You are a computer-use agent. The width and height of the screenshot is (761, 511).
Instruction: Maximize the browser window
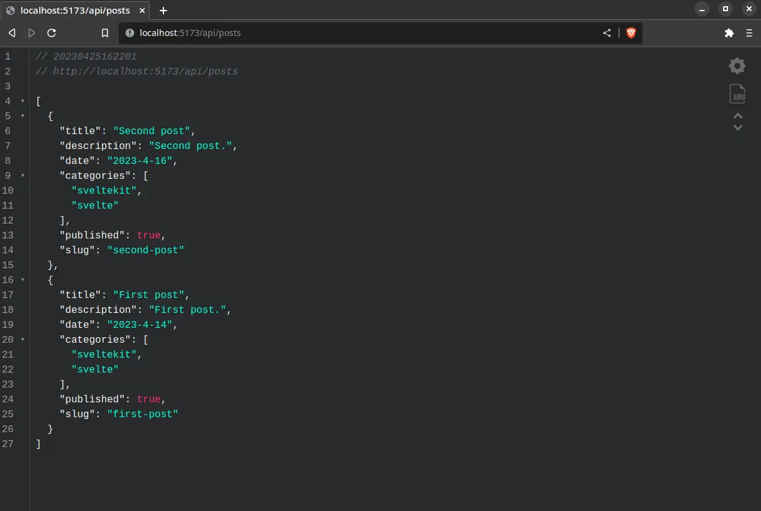click(x=725, y=9)
